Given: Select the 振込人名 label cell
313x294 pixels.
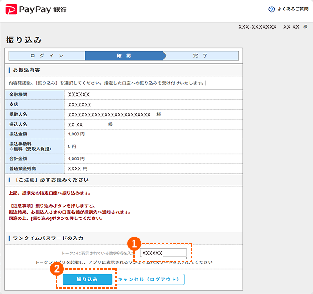Looking at the screenshot, I should pos(34,125).
